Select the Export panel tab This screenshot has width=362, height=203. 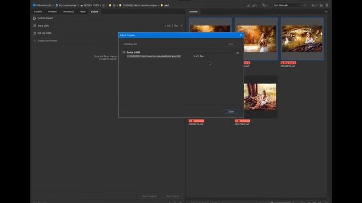[94, 11]
